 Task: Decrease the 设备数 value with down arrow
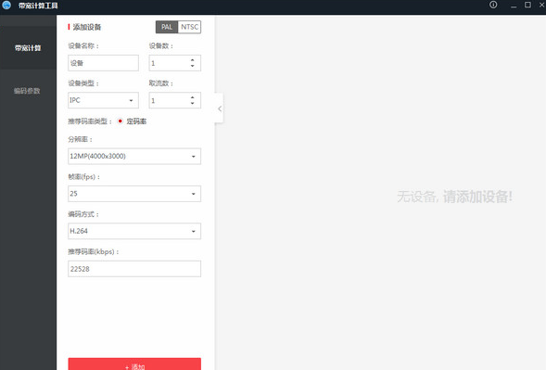pyautogui.click(x=193, y=66)
